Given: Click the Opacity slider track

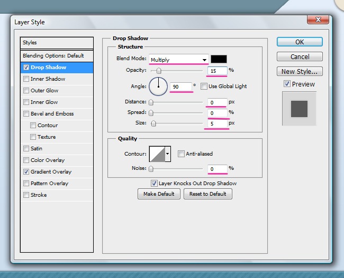Looking at the screenshot, I should [x=177, y=71].
